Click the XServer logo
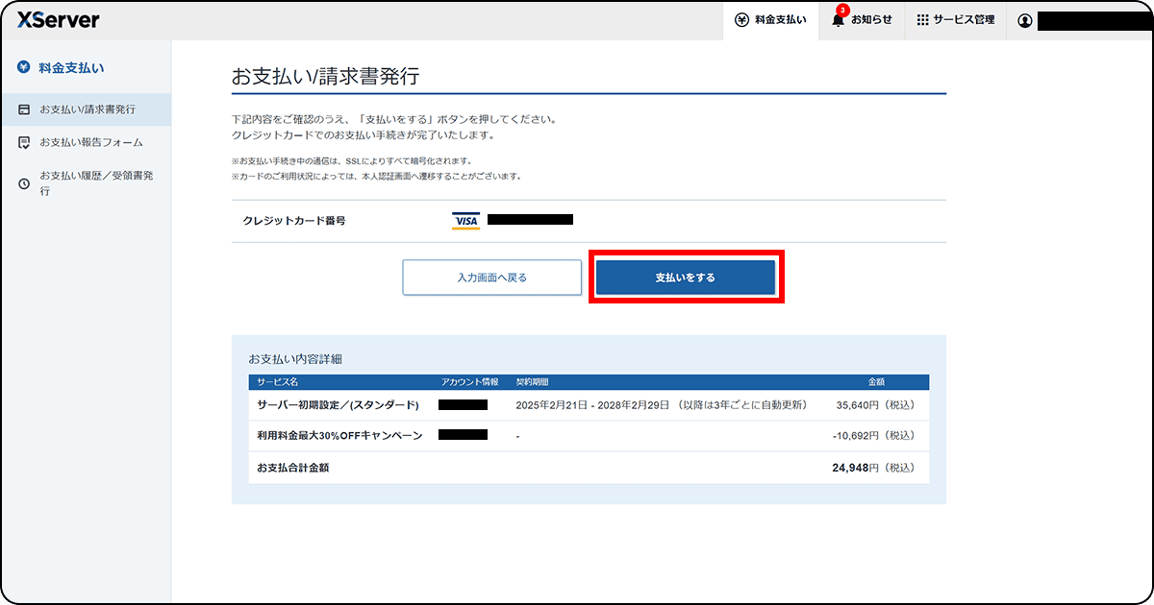This screenshot has height=605, width=1154. tap(59, 20)
